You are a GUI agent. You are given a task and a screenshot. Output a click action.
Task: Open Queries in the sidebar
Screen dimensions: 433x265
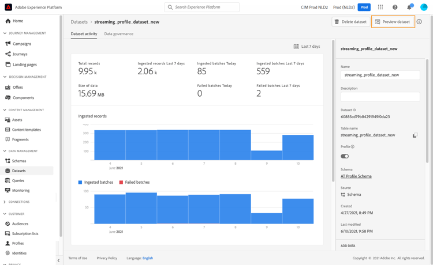14,181
